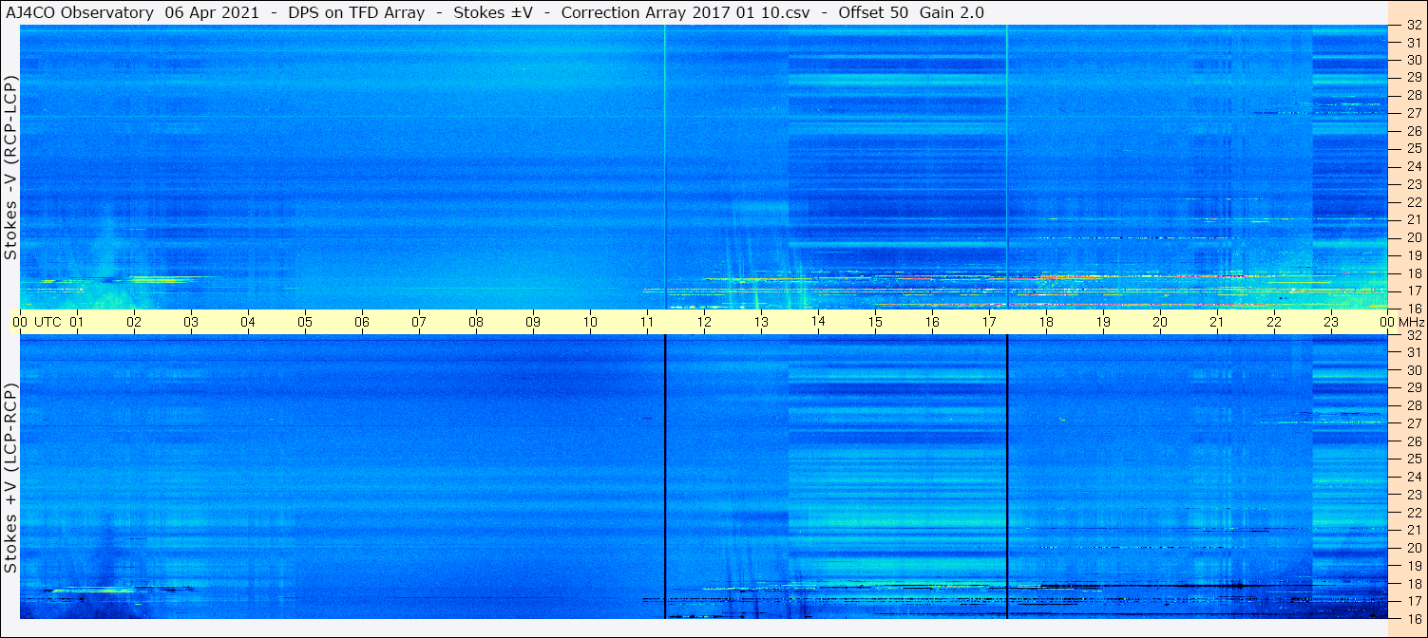Image resolution: width=1428 pixels, height=638 pixels.
Task: Click the date "06 Apr 2021" in header
Action: coord(212,12)
